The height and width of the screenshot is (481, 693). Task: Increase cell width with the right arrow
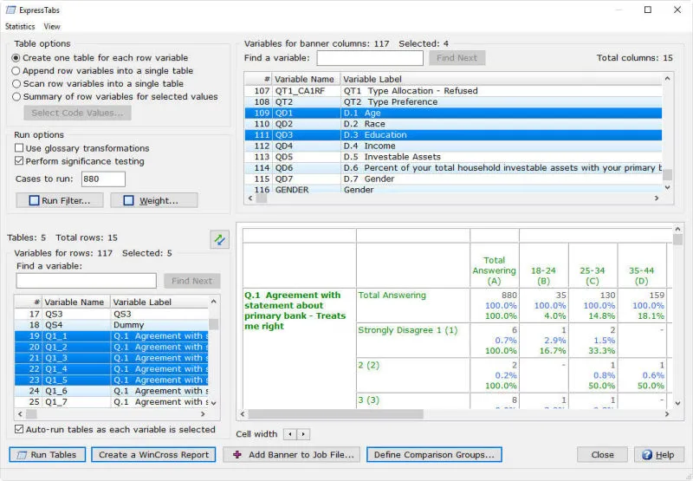303,434
